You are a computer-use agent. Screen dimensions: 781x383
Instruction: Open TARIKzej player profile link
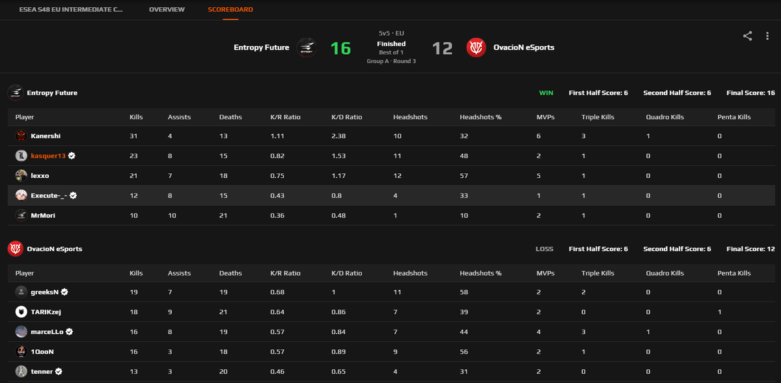click(46, 312)
